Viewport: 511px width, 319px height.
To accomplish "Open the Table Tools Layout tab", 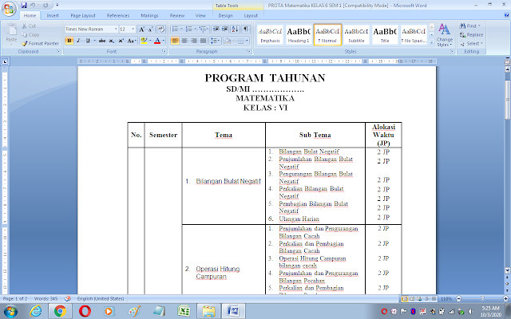I will click(x=251, y=15).
